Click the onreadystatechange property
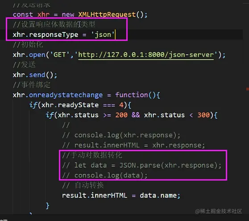249x221 pixels. click(x=66, y=95)
